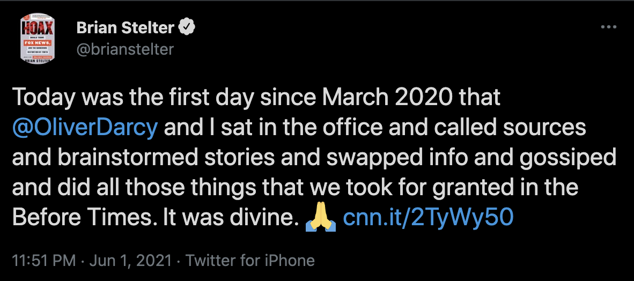Click the 11:51 PM tweet time
Viewport: 634px width, 281px height.
[43, 261]
